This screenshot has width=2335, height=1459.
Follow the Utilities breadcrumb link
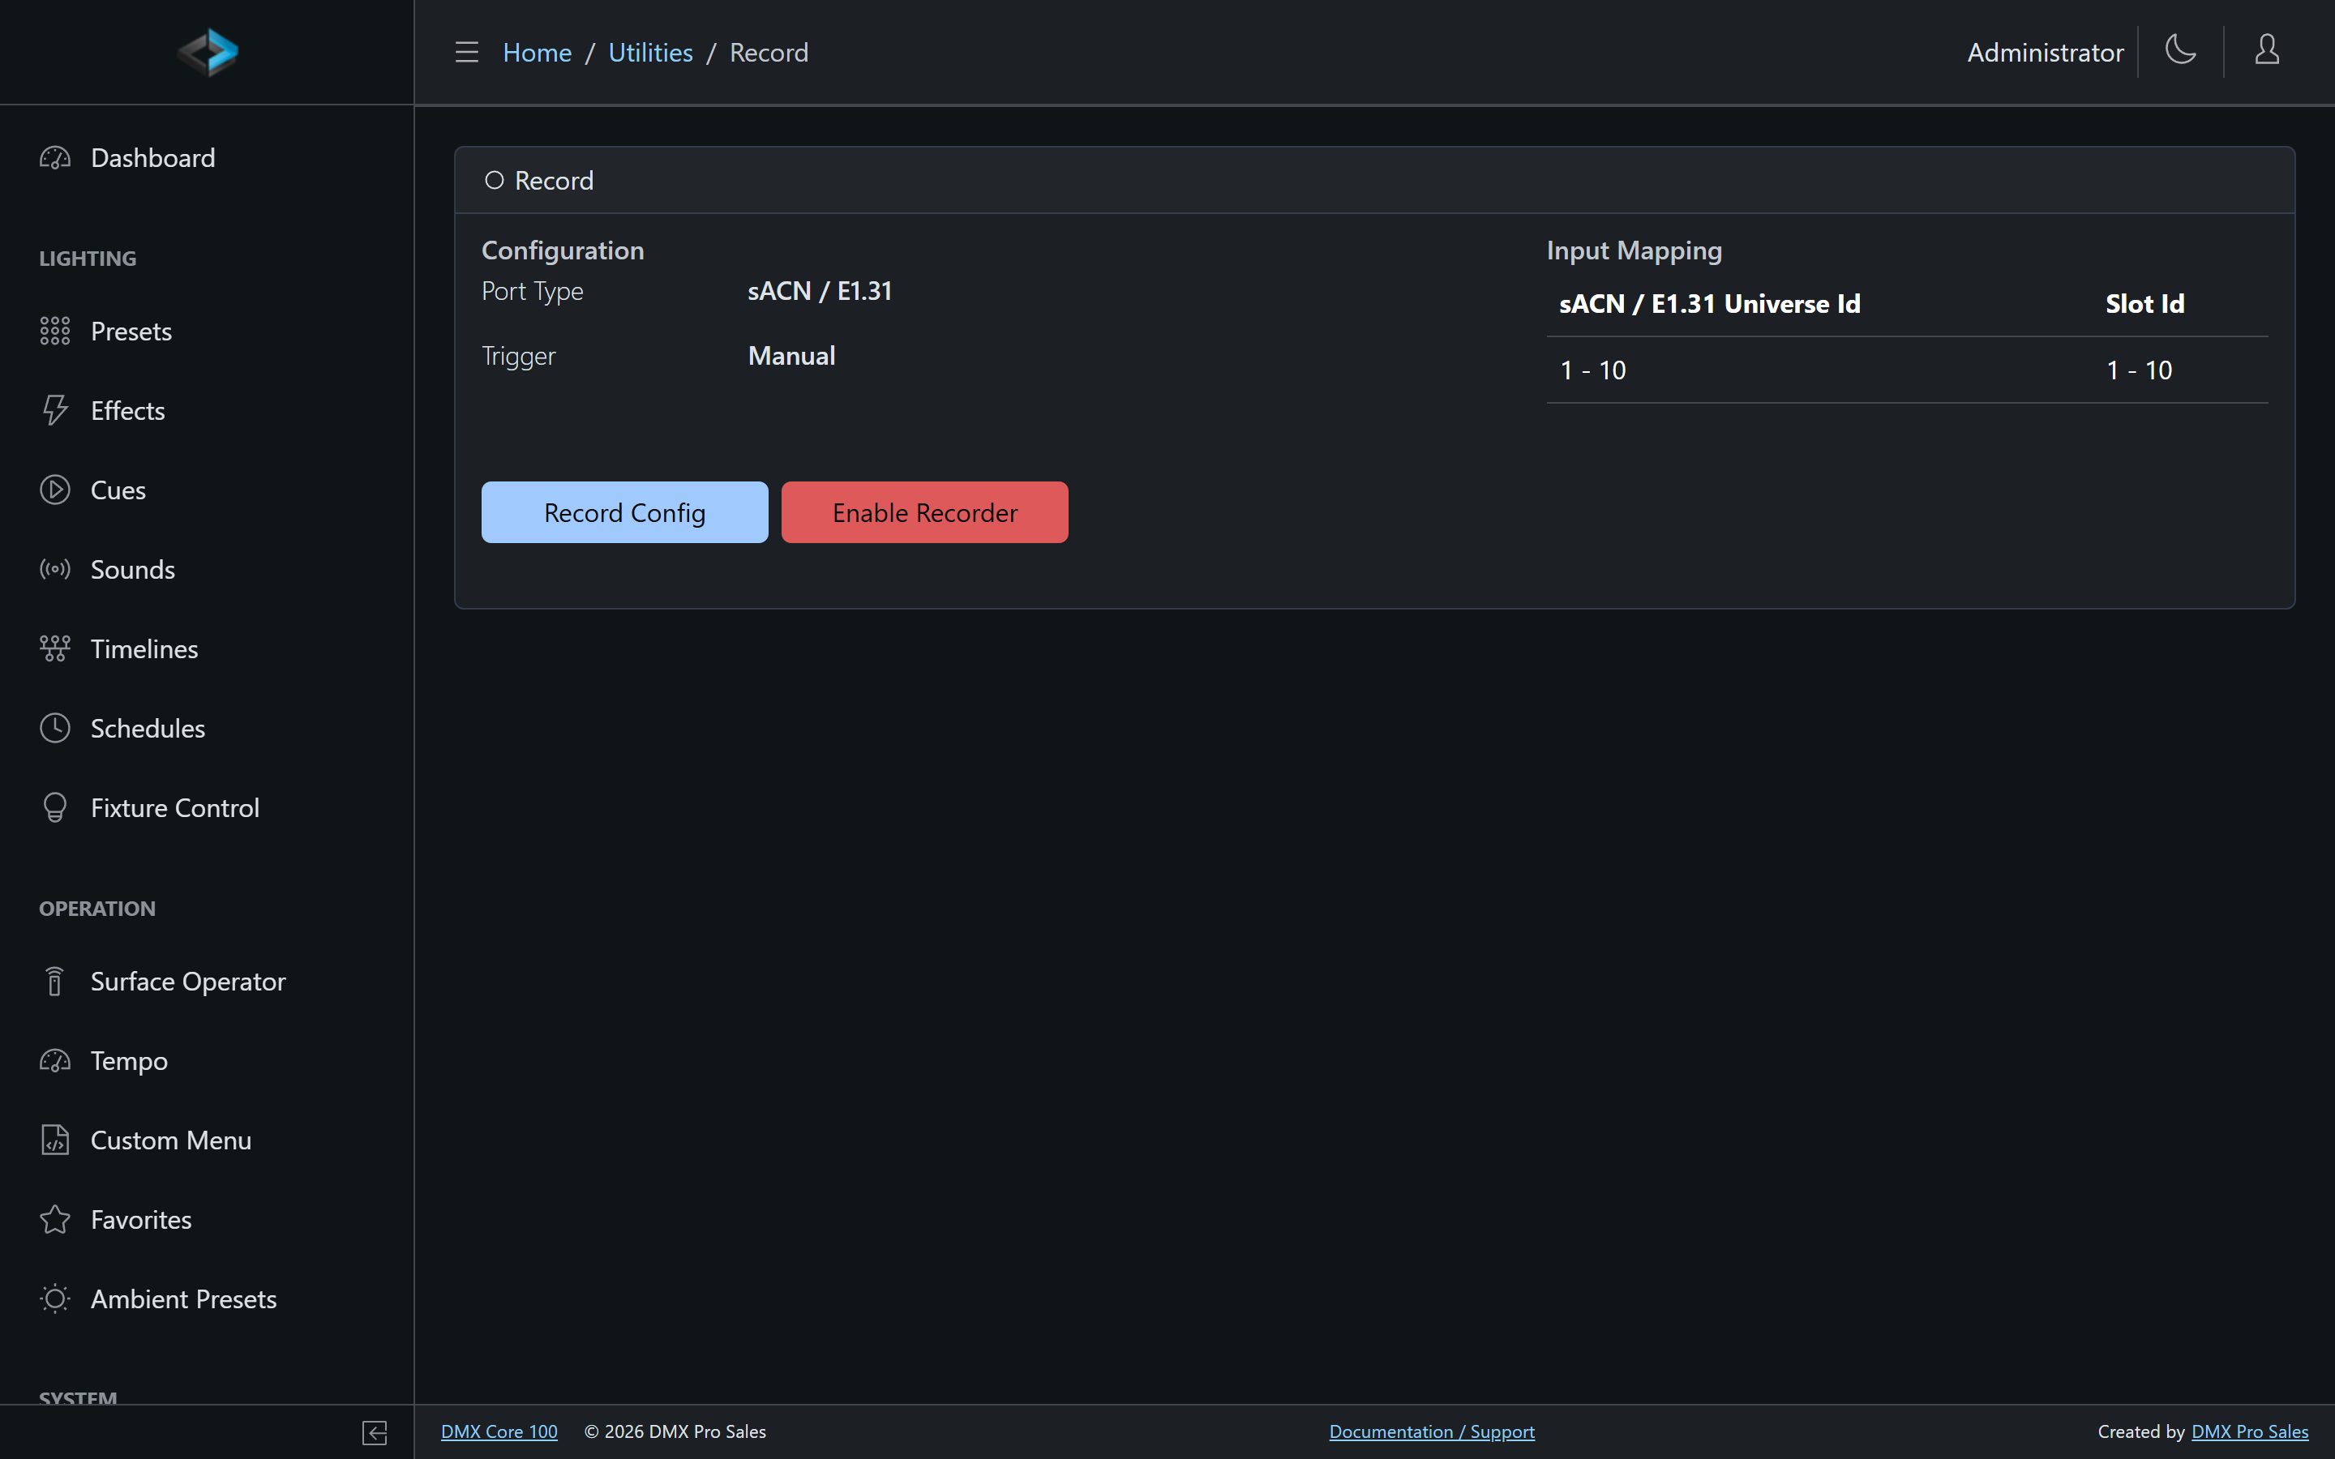[x=650, y=52]
